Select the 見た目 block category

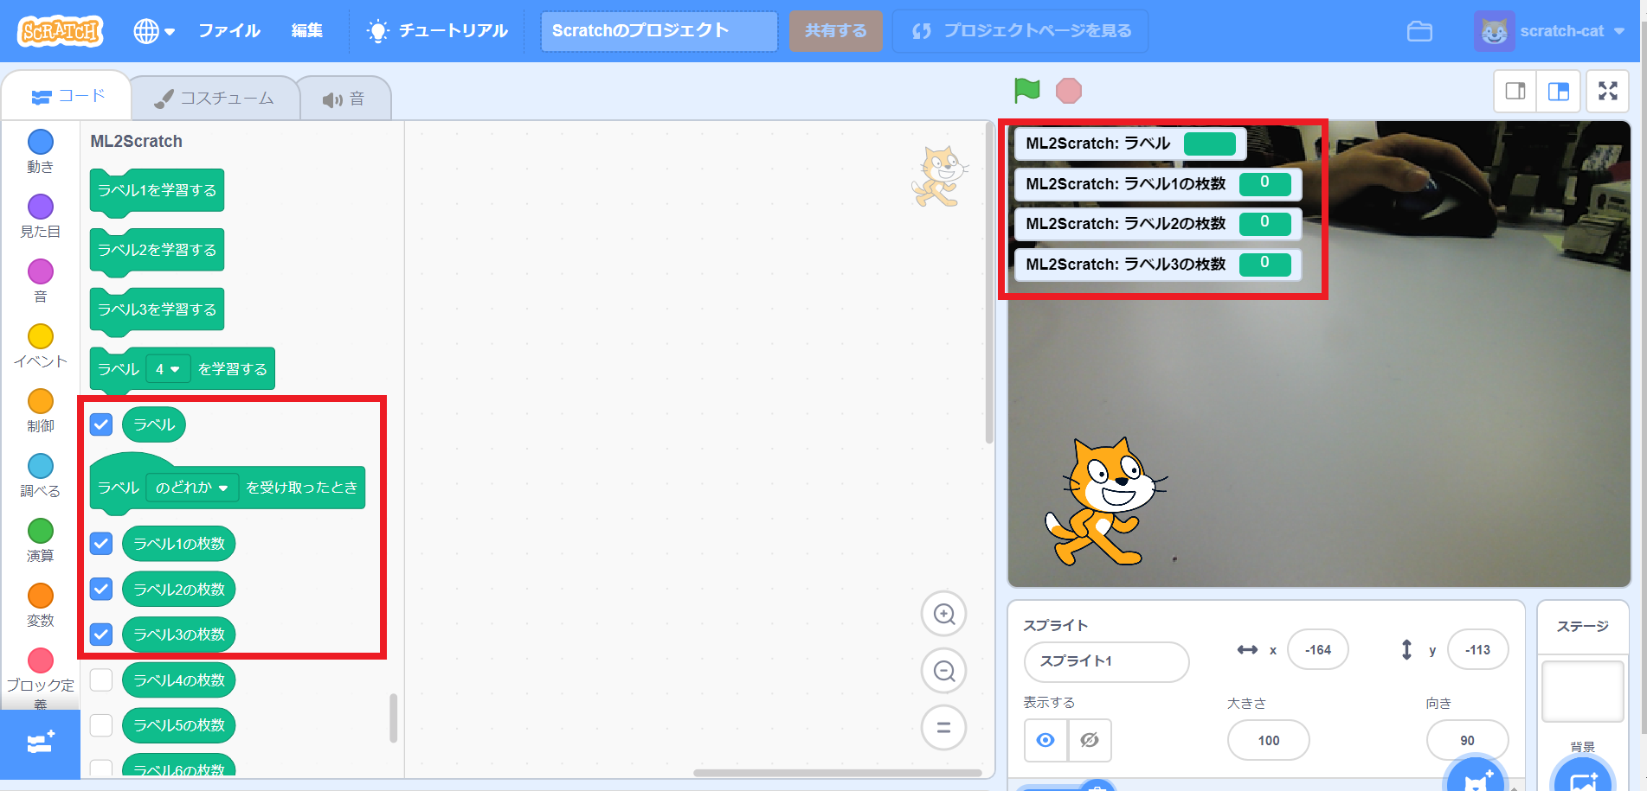click(x=41, y=216)
